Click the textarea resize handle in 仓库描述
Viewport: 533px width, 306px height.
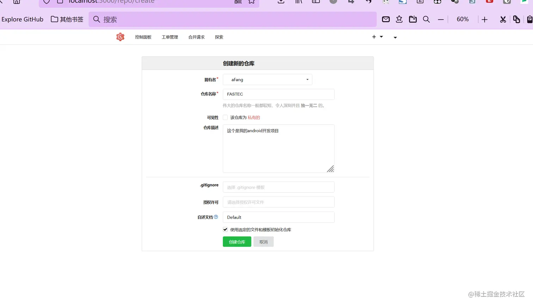(330, 169)
